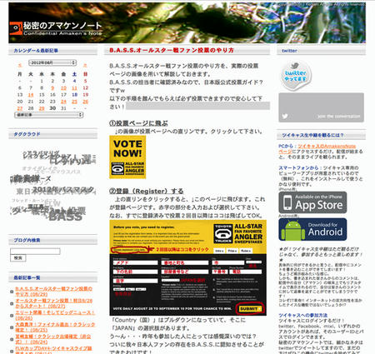Viewport: 375px width, 354px height.
Task: Open the registration page screenshot image
Action: click(187, 267)
